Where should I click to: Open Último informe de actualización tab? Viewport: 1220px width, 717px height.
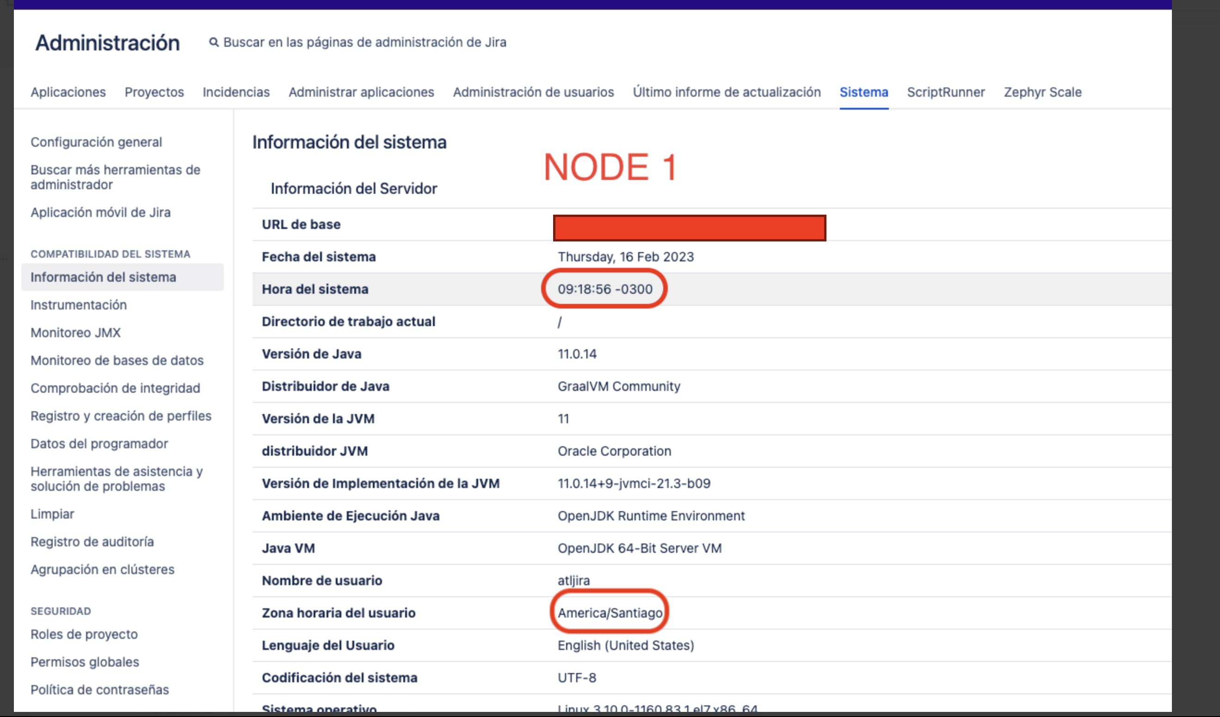[726, 92]
